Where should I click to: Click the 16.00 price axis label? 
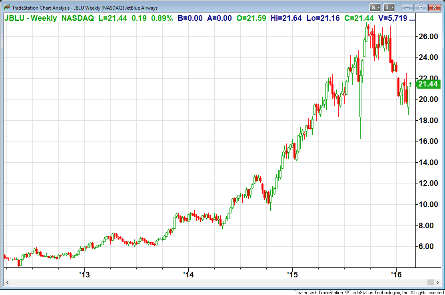pos(428,141)
